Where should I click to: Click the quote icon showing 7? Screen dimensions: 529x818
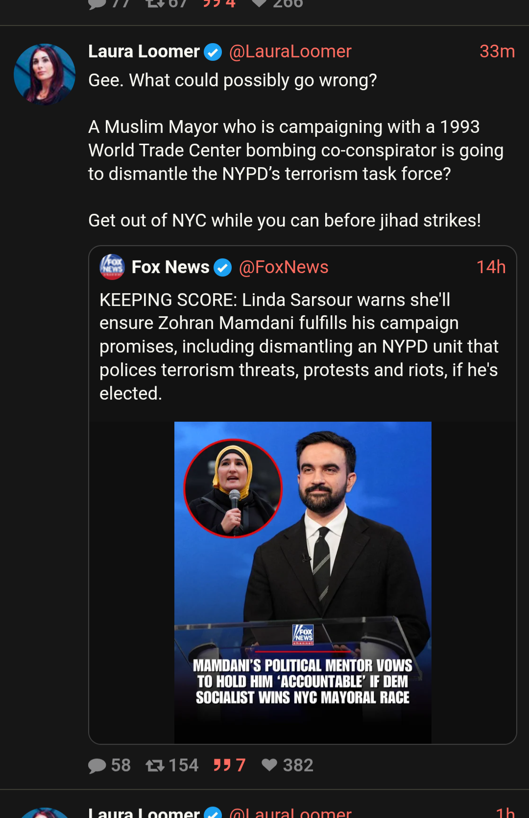pos(222,765)
